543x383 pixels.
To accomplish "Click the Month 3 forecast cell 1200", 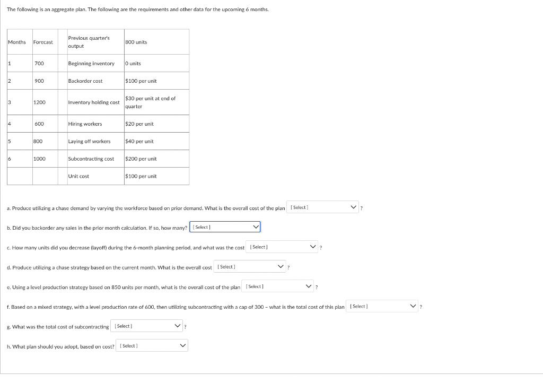I will 45,102.
